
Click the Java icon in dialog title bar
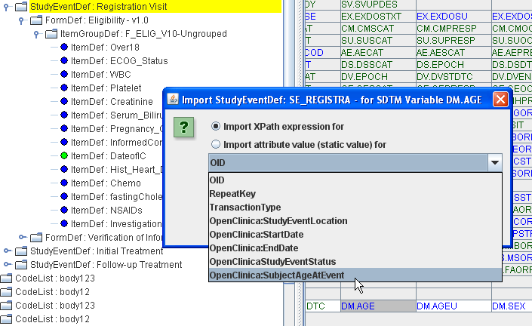click(173, 99)
